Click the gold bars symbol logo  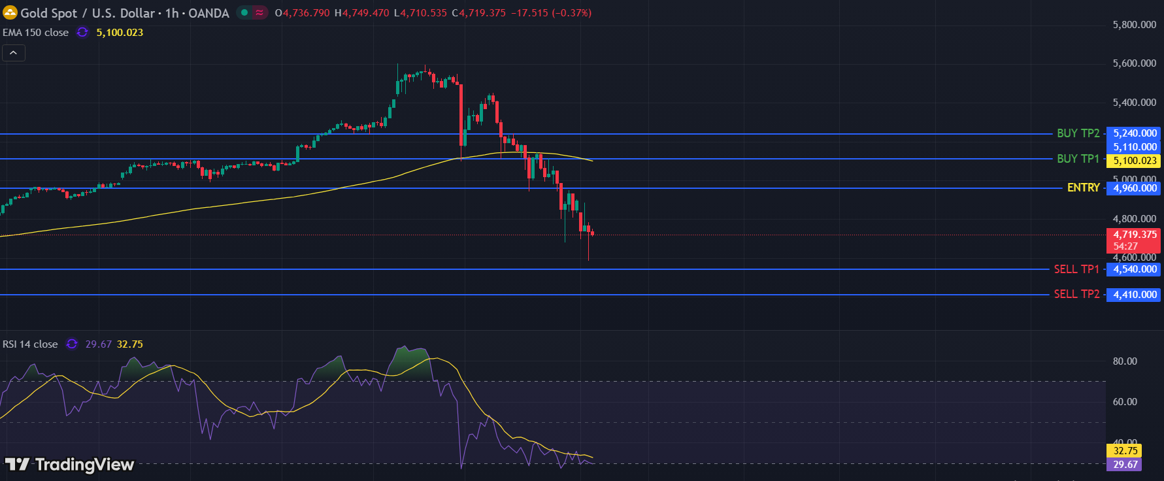[10, 12]
